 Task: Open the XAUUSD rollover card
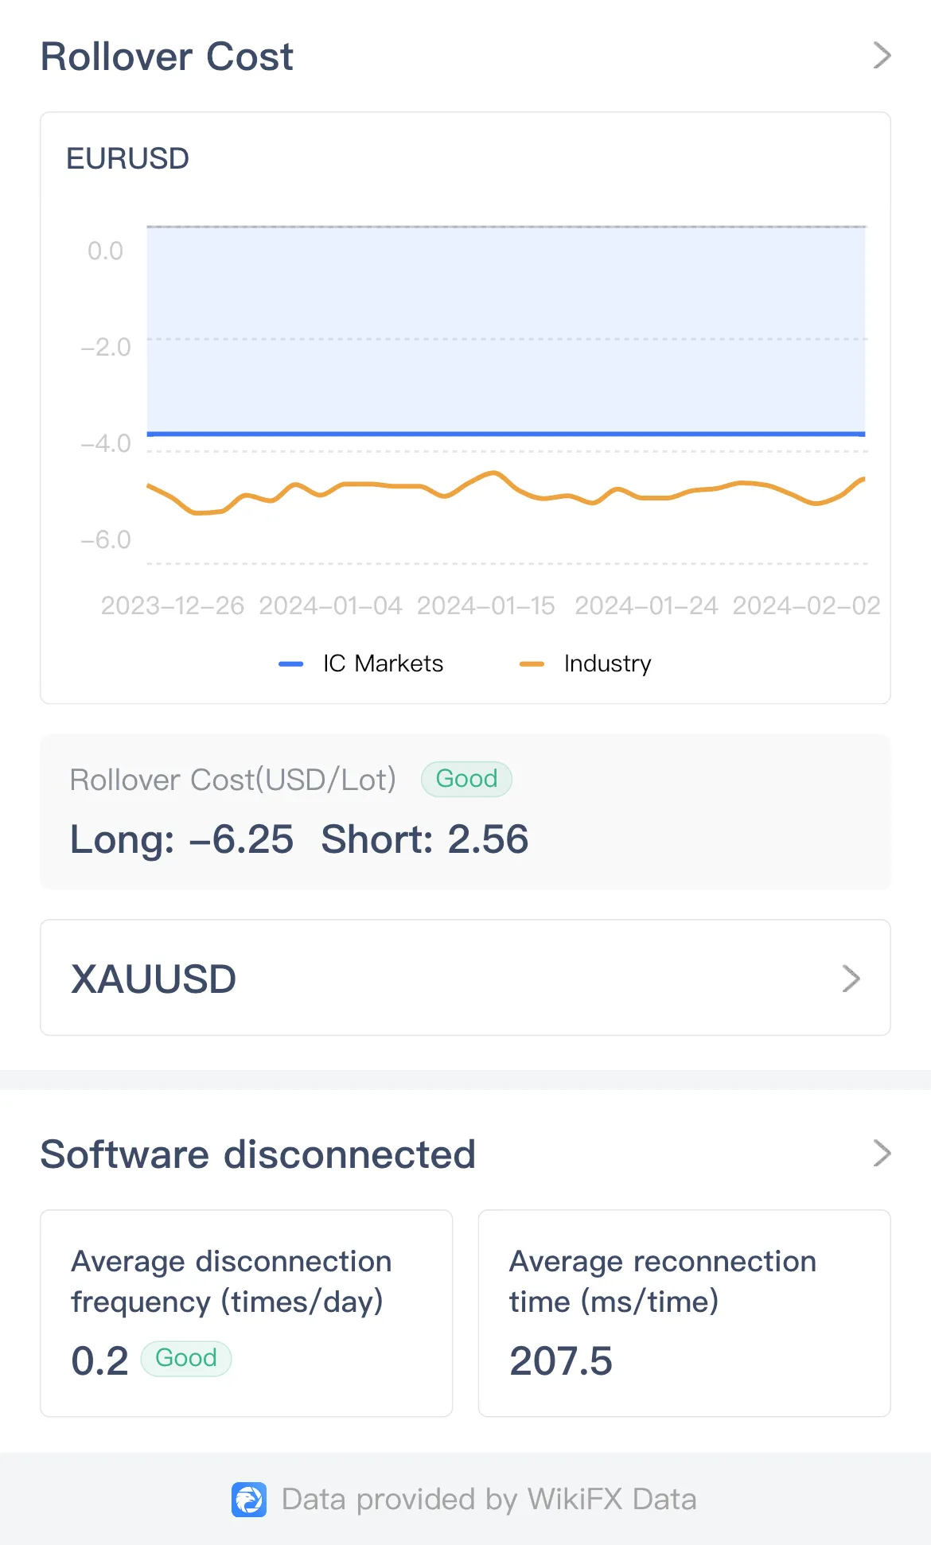[465, 978]
